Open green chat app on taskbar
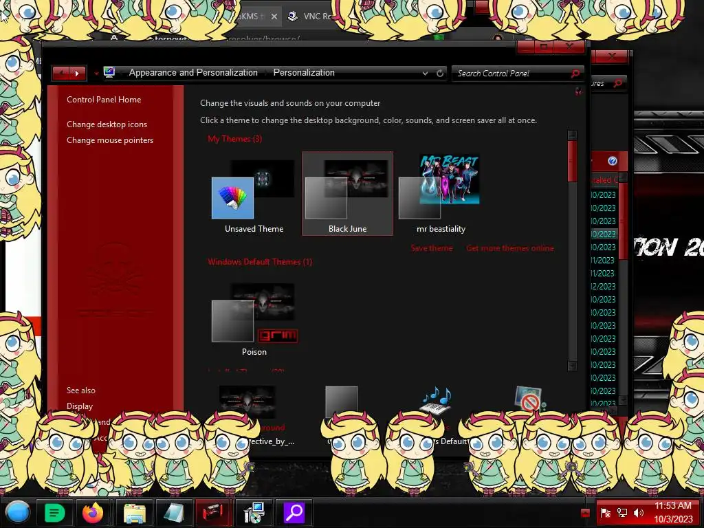 [x=55, y=512]
